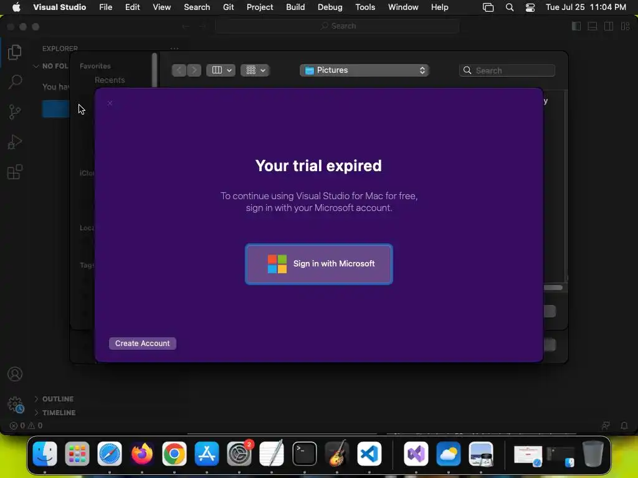
Task: Click the Stage Manager menu bar icon
Action: point(488,7)
